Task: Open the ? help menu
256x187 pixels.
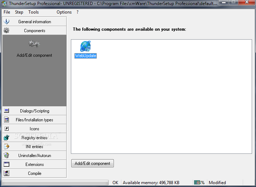Action: pos(77,12)
